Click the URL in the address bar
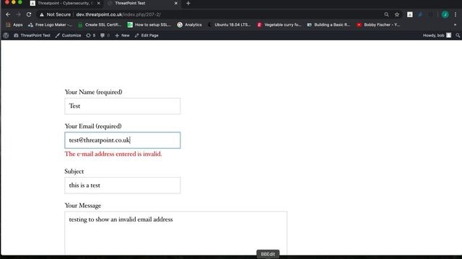462x259 pixels. (x=118, y=14)
